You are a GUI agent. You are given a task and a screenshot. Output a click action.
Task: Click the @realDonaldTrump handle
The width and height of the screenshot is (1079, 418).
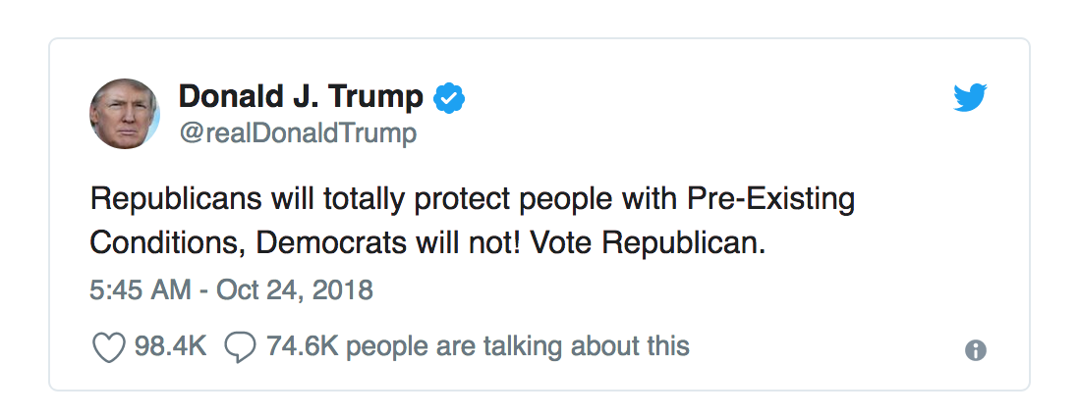pos(297,132)
